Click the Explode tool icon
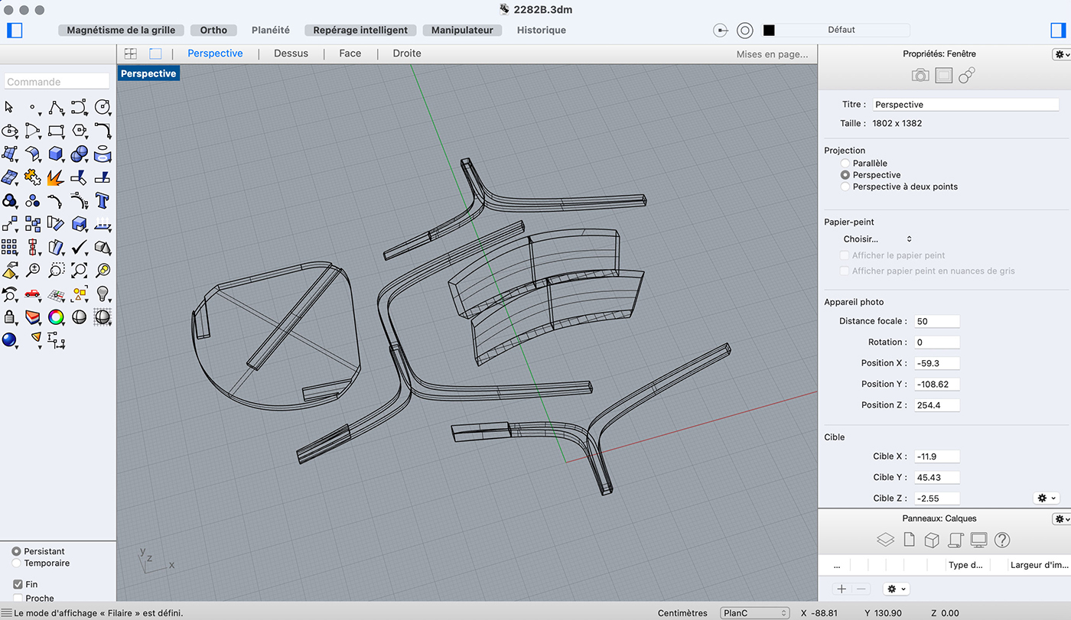The image size is (1071, 620). [x=55, y=177]
